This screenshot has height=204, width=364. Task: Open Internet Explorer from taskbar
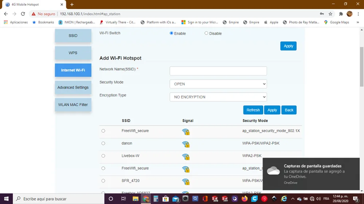pyautogui.click(x=284, y=199)
